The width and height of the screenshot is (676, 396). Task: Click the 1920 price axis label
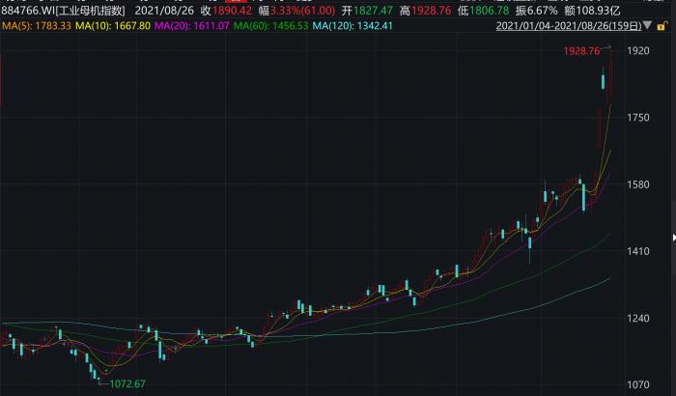[638, 51]
